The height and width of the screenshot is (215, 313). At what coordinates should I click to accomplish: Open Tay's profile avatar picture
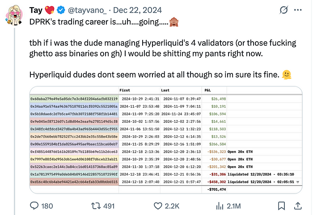(14, 16)
